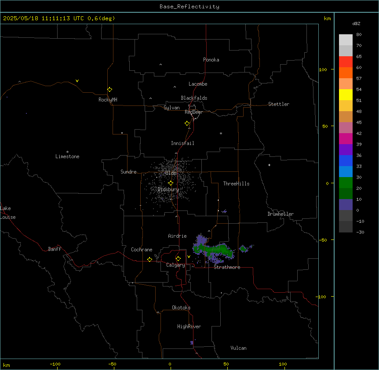Select the purple 36-39 dBZ swatch
This screenshot has height=370, width=379.
tap(346, 150)
